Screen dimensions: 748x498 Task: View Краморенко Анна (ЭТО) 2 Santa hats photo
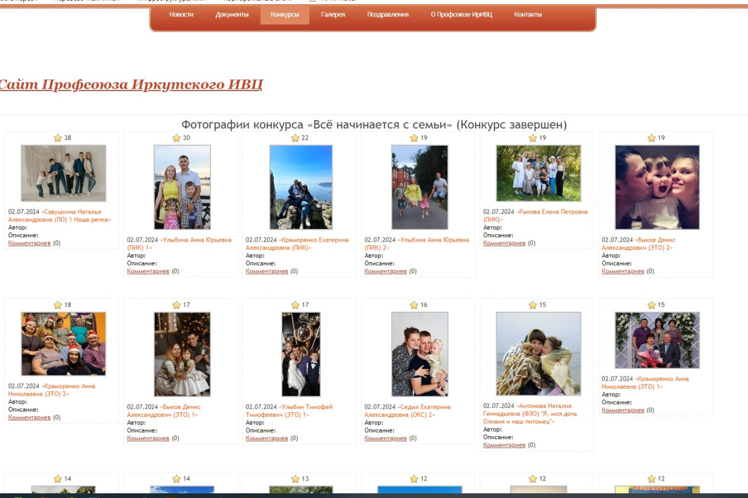point(64,344)
